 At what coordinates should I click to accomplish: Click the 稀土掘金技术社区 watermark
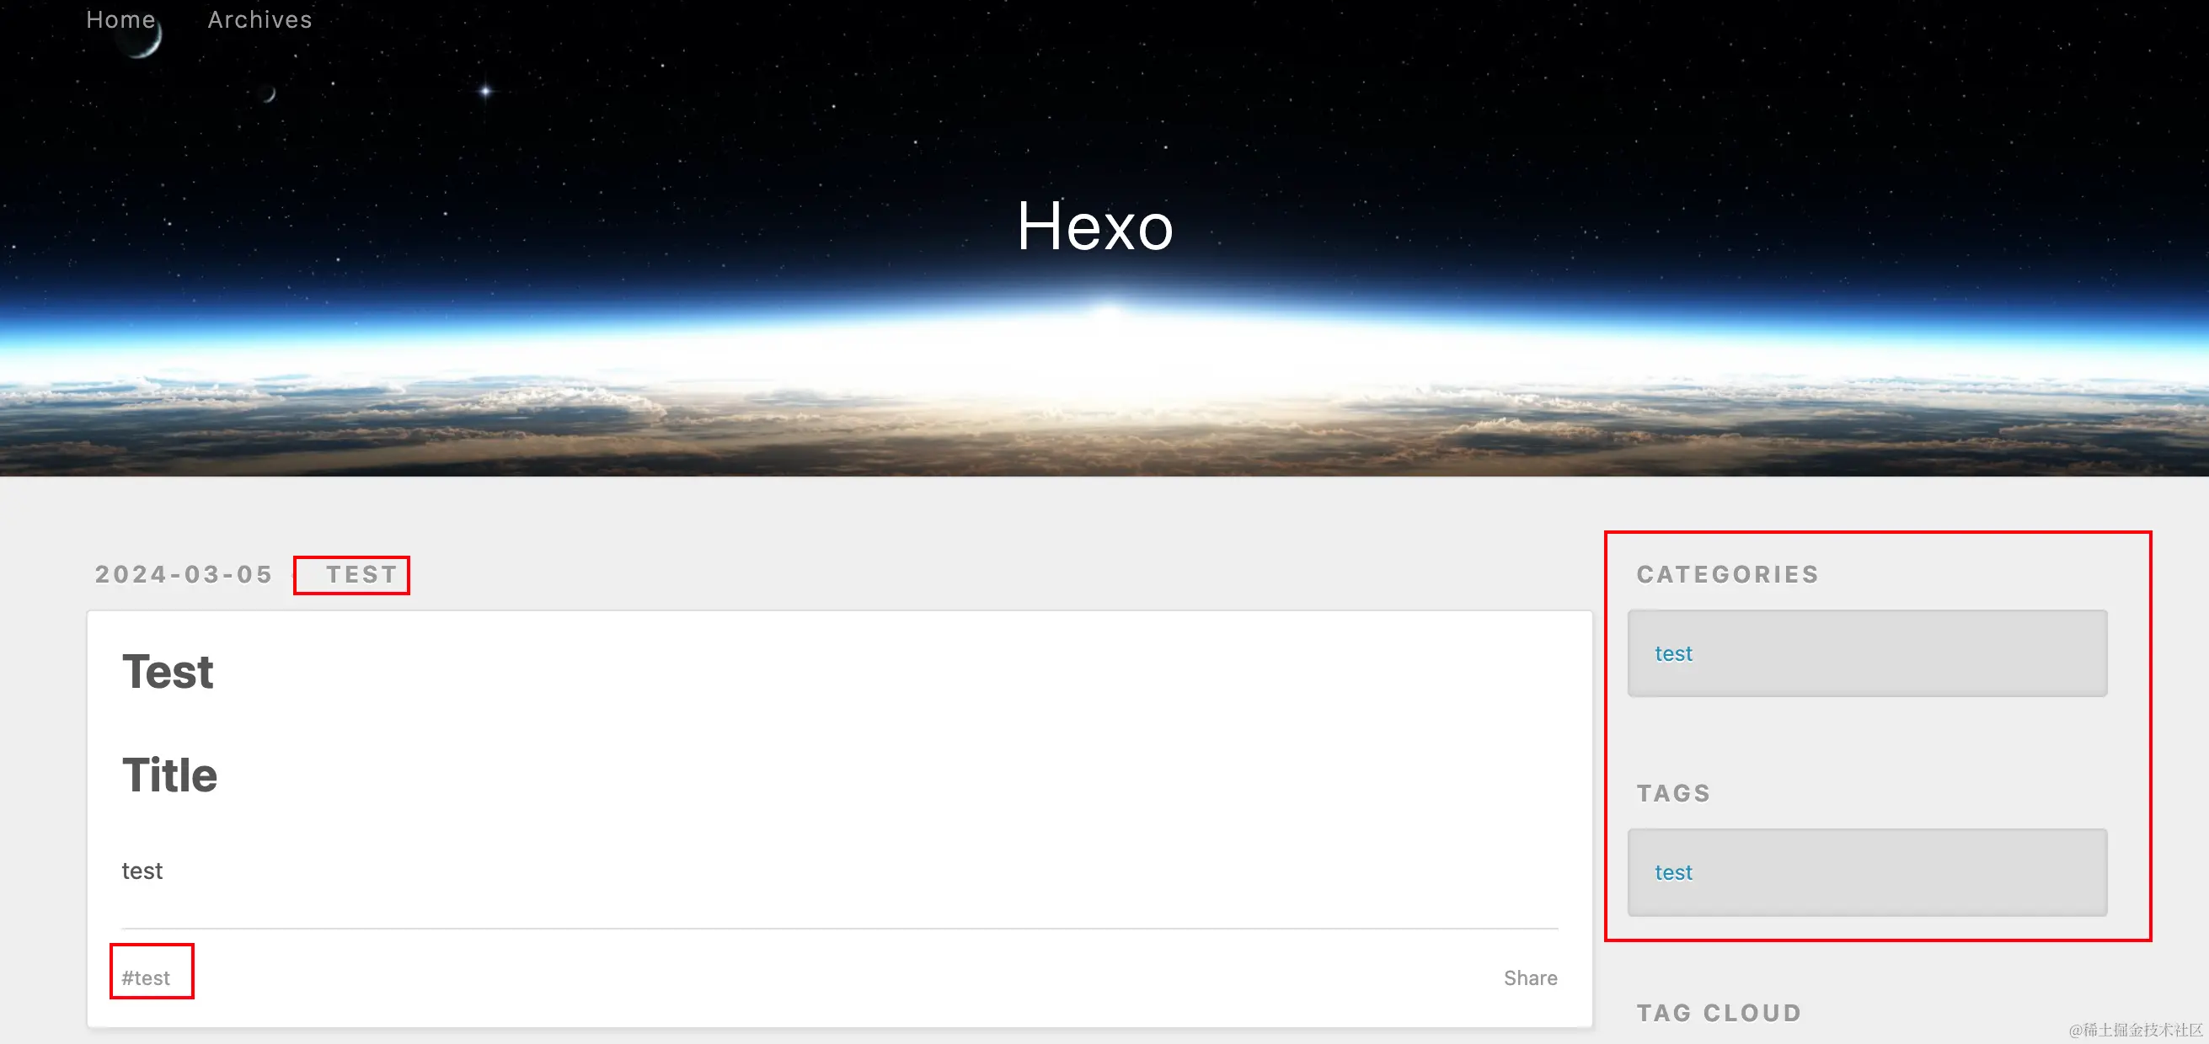point(2135,1030)
